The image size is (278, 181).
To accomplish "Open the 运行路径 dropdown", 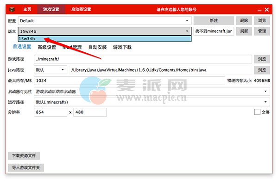I will (265, 102).
